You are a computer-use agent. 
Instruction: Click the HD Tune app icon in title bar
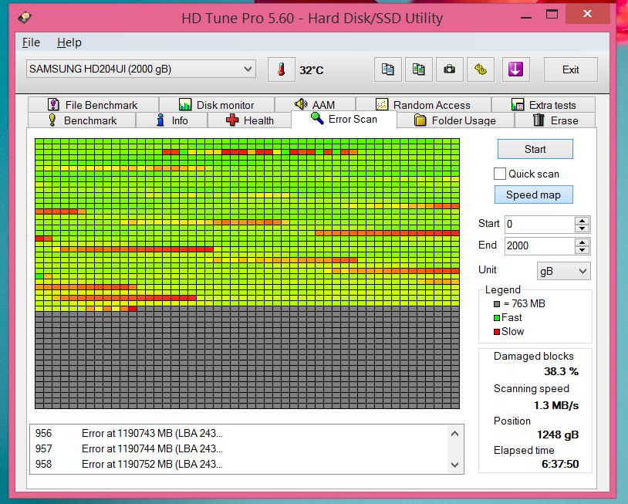(25, 18)
